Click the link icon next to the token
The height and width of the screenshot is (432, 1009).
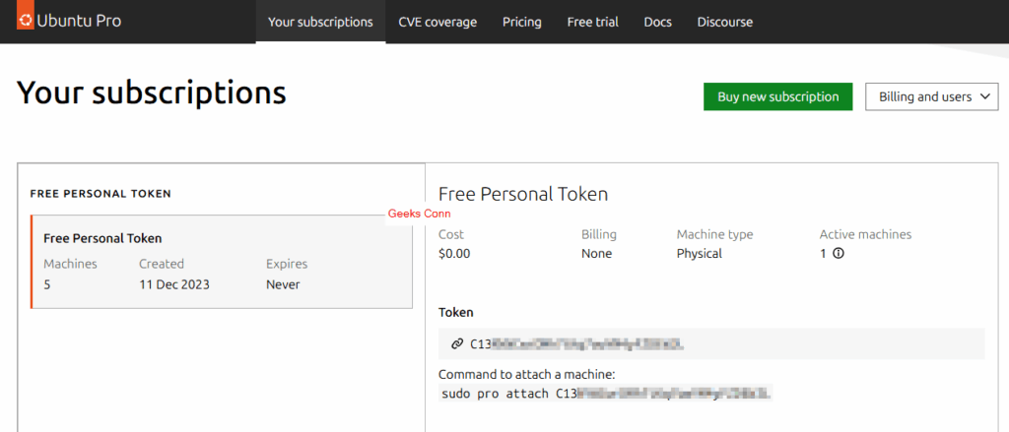456,343
